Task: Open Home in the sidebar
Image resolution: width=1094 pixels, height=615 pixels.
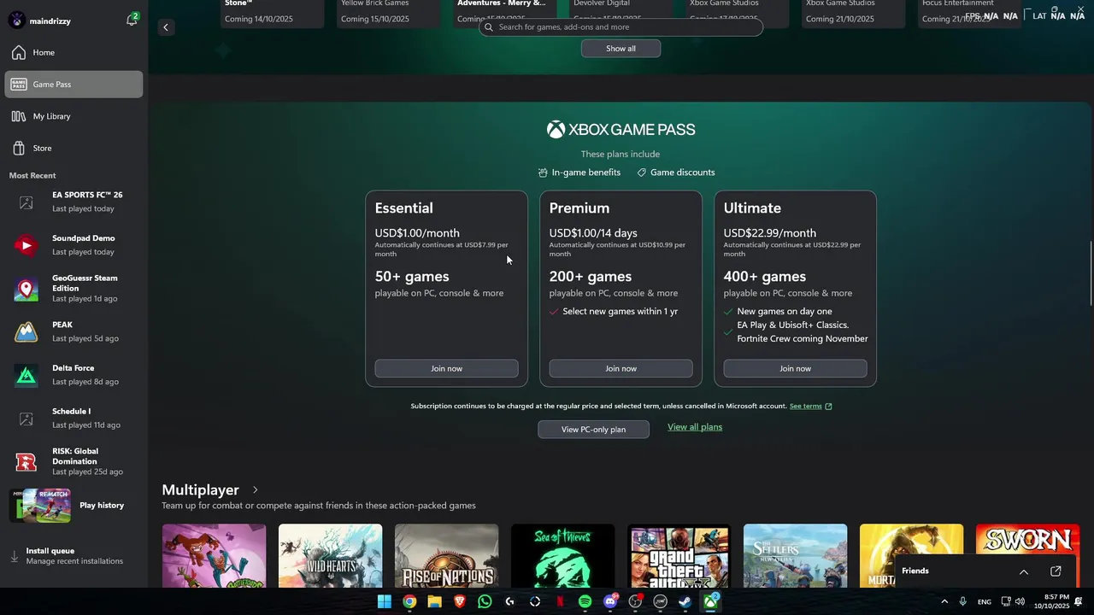Action: [74, 53]
